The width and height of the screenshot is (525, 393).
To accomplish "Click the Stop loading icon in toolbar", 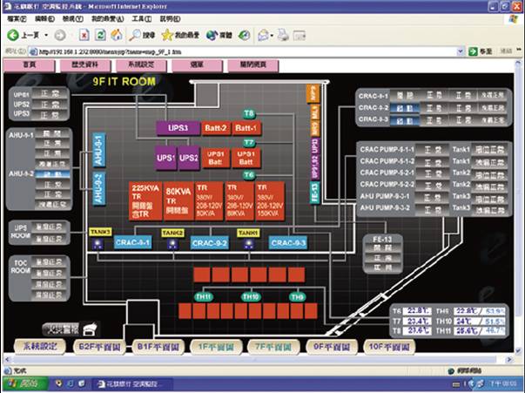I will point(84,35).
